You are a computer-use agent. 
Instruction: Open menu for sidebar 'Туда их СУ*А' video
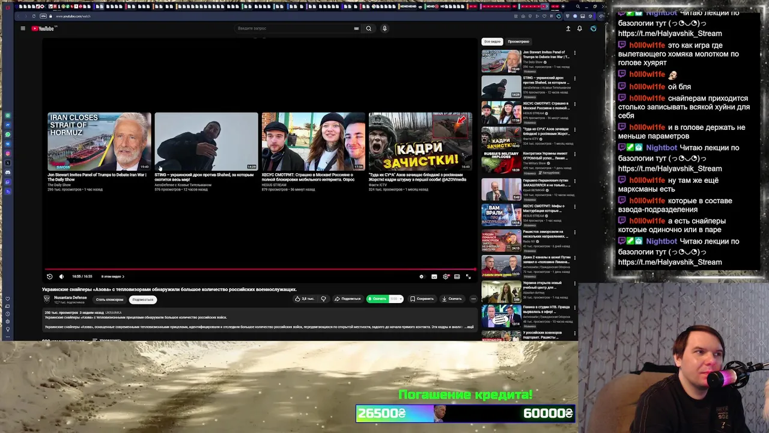pyautogui.click(x=574, y=129)
